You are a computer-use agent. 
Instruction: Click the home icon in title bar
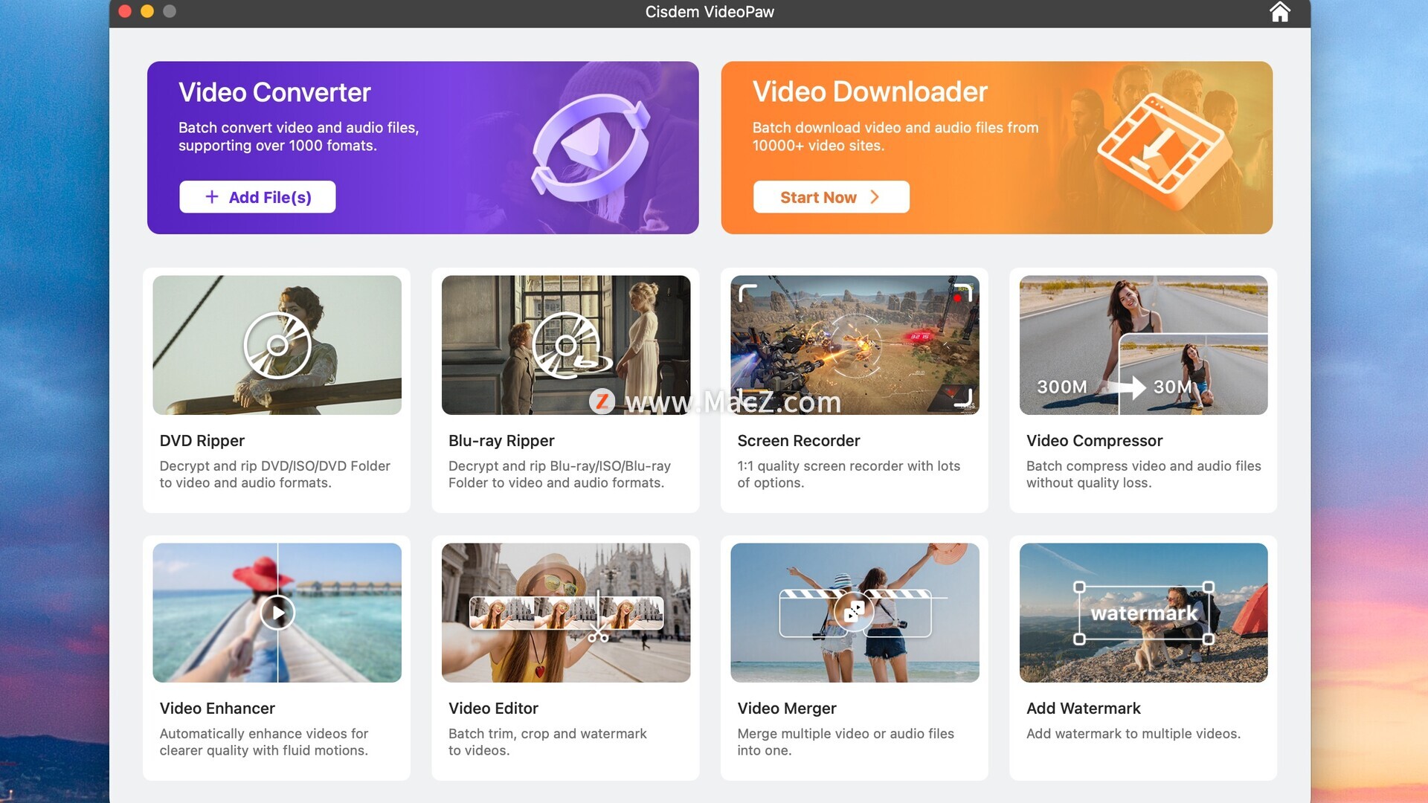tap(1279, 12)
